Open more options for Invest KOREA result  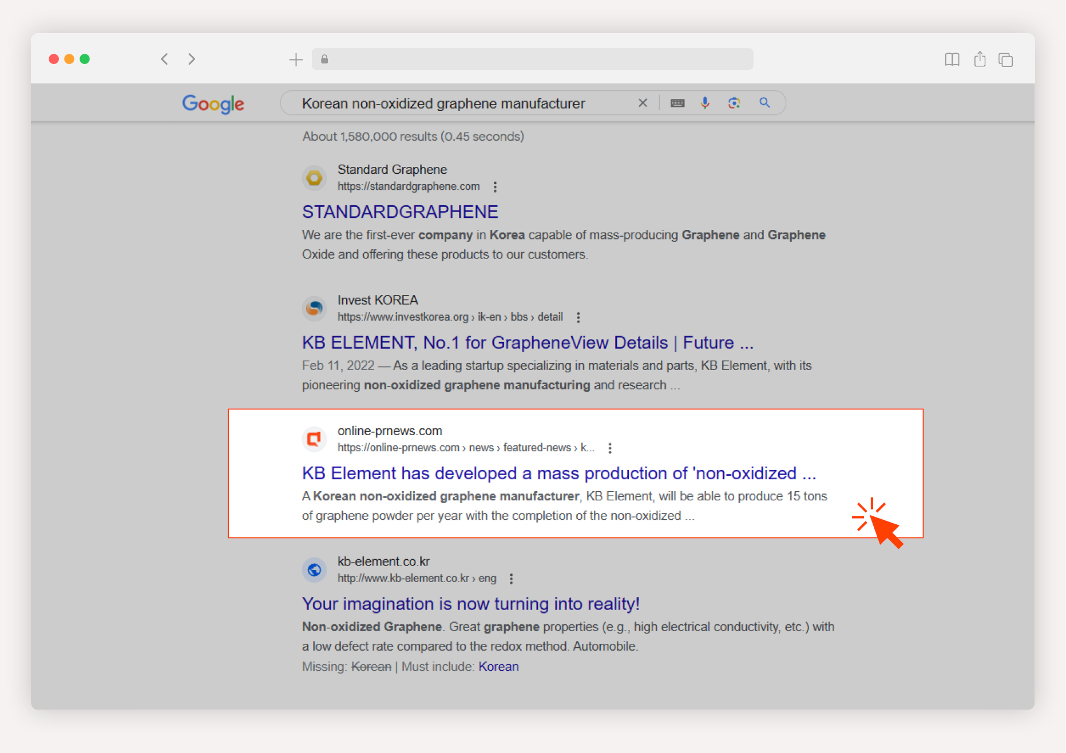[x=578, y=317]
